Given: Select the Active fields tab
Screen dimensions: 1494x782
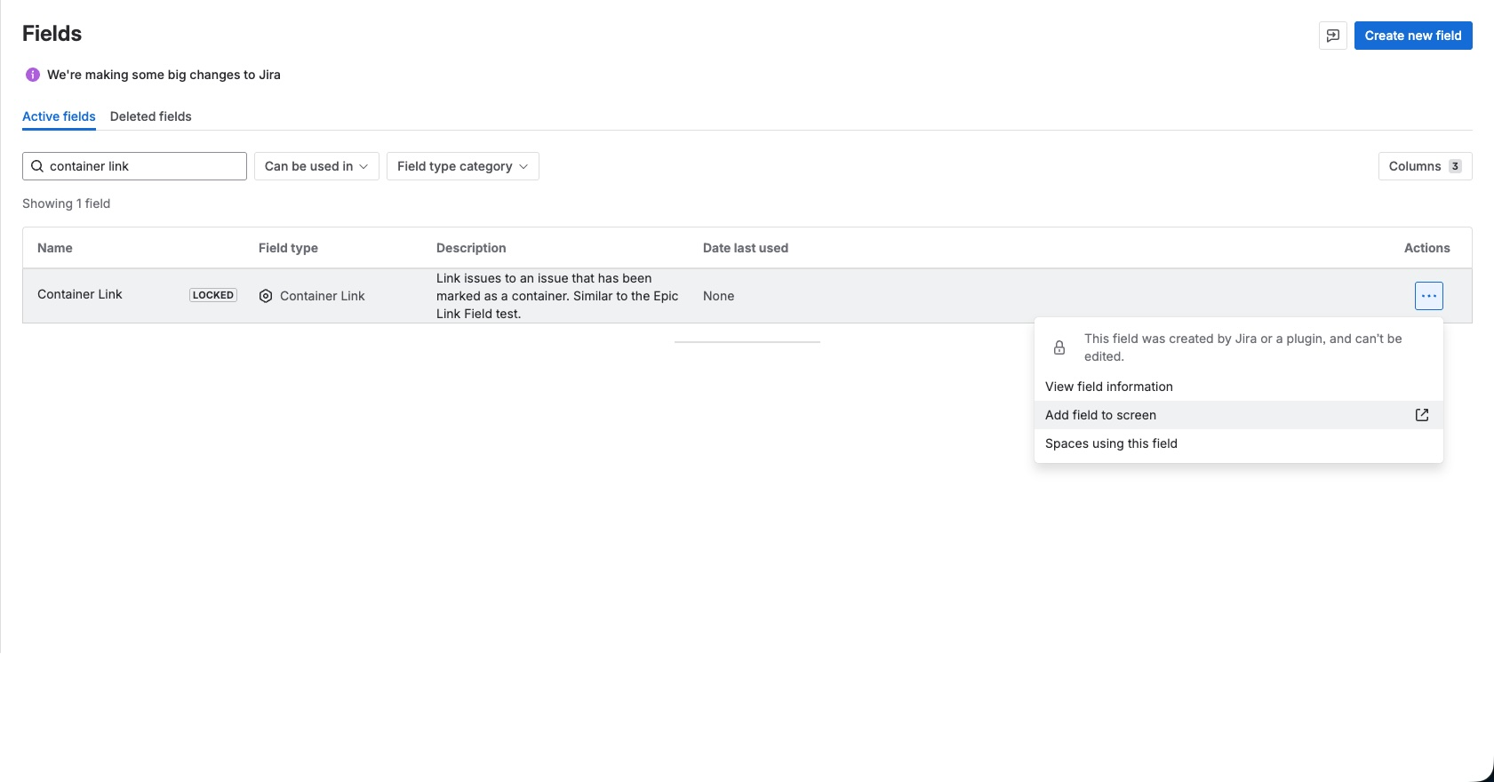Looking at the screenshot, I should pos(59,116).
